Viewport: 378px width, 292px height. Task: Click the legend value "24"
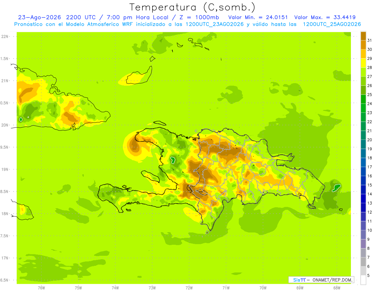point(369,104)
